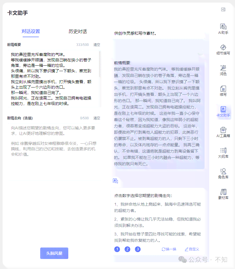
Task: Click 自定义 to customize plot direction
Action: pyautogui.click(x=192, y=249)
